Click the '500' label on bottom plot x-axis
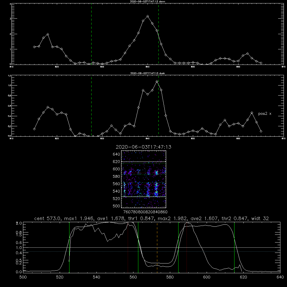287x287 pixels. (x=23, y=277)
